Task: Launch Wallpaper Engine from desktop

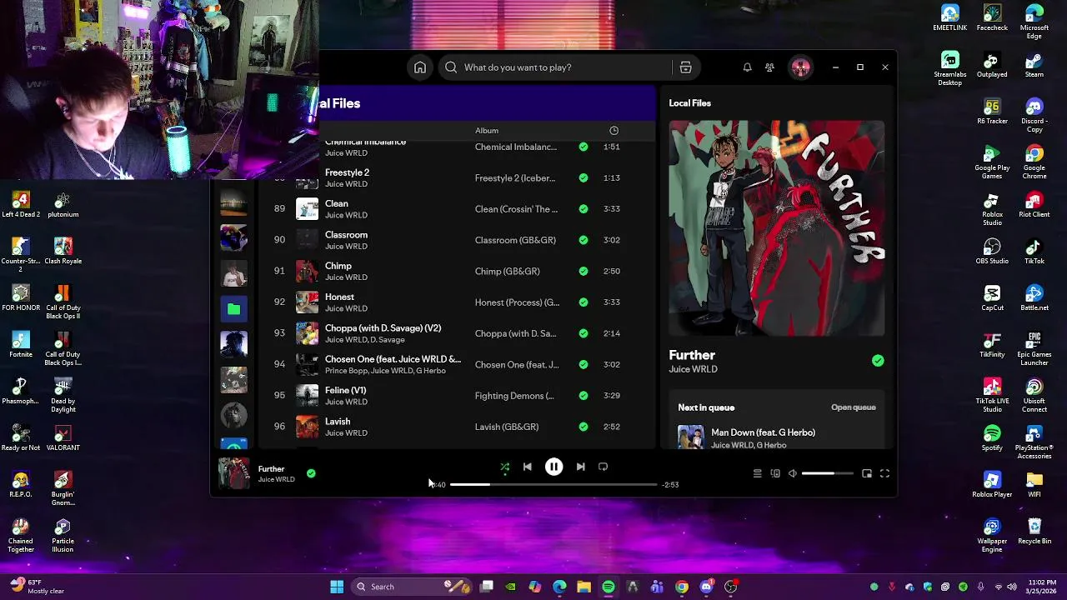Action: point(992,535)
